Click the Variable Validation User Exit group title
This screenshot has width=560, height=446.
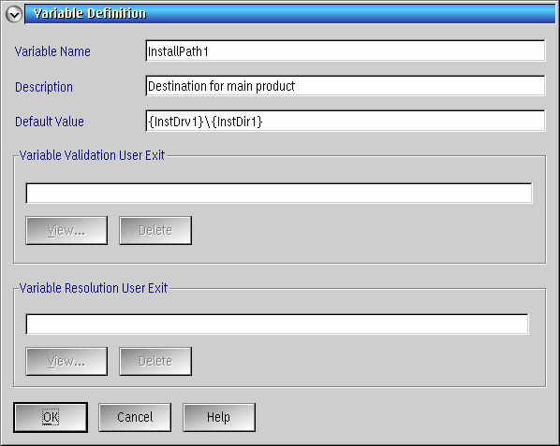pyautogui.click(x=92, y=155)
